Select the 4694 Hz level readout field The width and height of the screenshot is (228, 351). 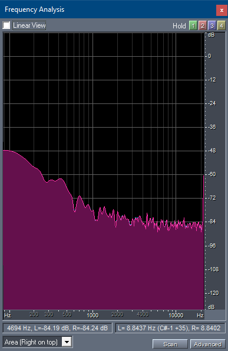(57, 328)
